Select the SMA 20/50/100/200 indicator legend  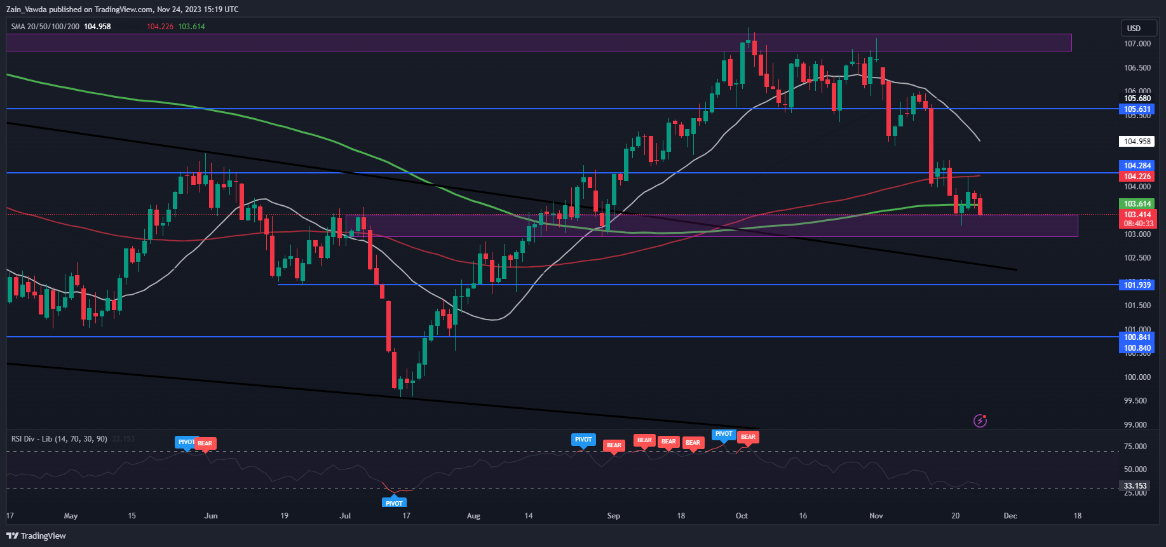tap(45, 27)
